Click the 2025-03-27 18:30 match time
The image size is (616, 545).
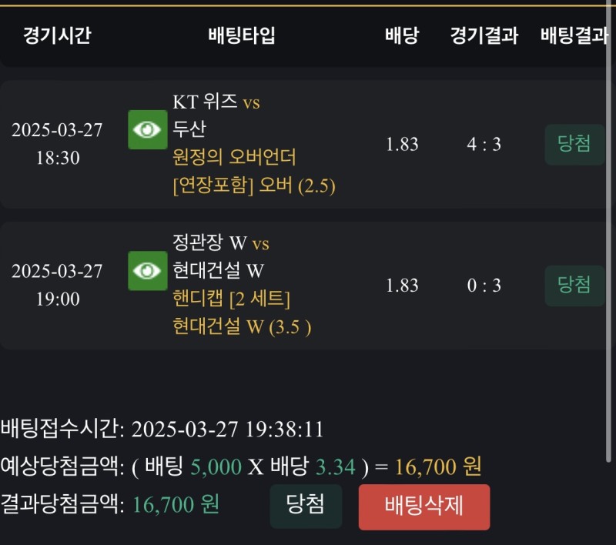57,144
